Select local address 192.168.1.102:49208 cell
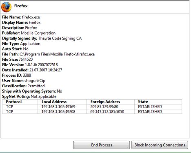This screenshot has height=153, width=191. (x=62, y=111)
